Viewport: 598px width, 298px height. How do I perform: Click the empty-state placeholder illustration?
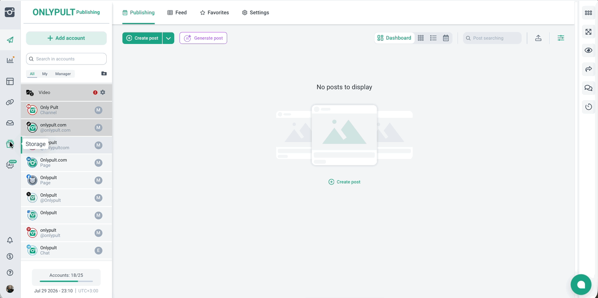point(345,135)
